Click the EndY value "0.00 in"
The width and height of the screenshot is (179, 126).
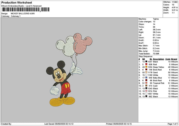[x=156, y=43]
